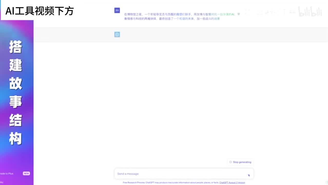Image resolution: width=328 pixels, height=185 pixels.
Task: Click the ZO user avatar icon
Action: click(x=117, y=10)
